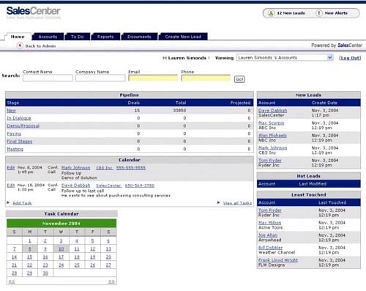Viewport: 366px width, 291px height.
Task: Click the Back to Admin link
Action: (40, 46)
